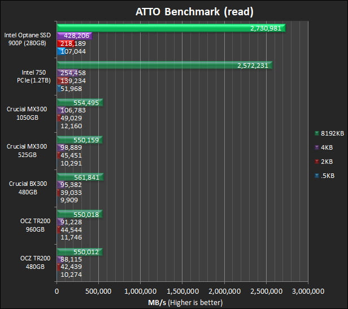Click the 91,228 data label

(x=71, y=222)
